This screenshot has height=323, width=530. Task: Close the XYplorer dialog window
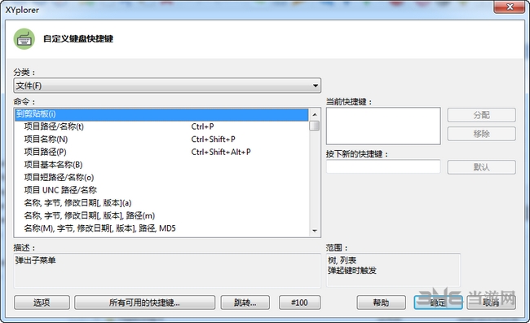pos(510,7)
